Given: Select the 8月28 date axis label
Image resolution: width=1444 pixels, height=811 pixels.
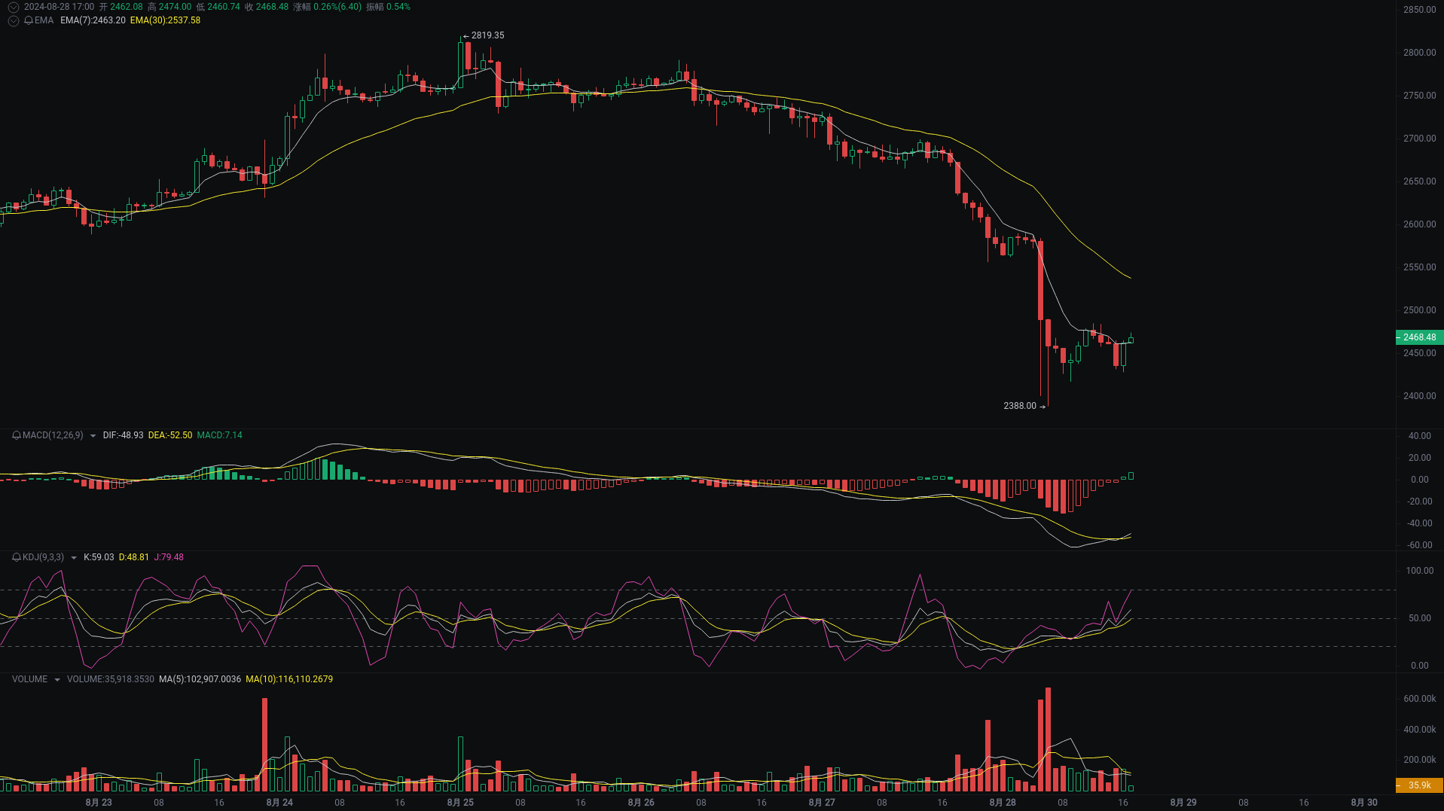Looking at the screenshot, I should (x=1002, y=803).
